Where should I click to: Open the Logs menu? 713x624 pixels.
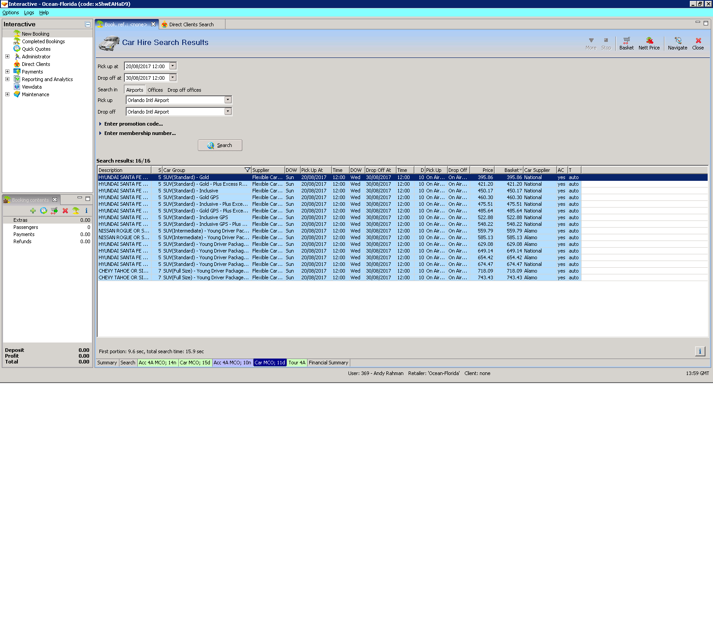tap(29, 12)
